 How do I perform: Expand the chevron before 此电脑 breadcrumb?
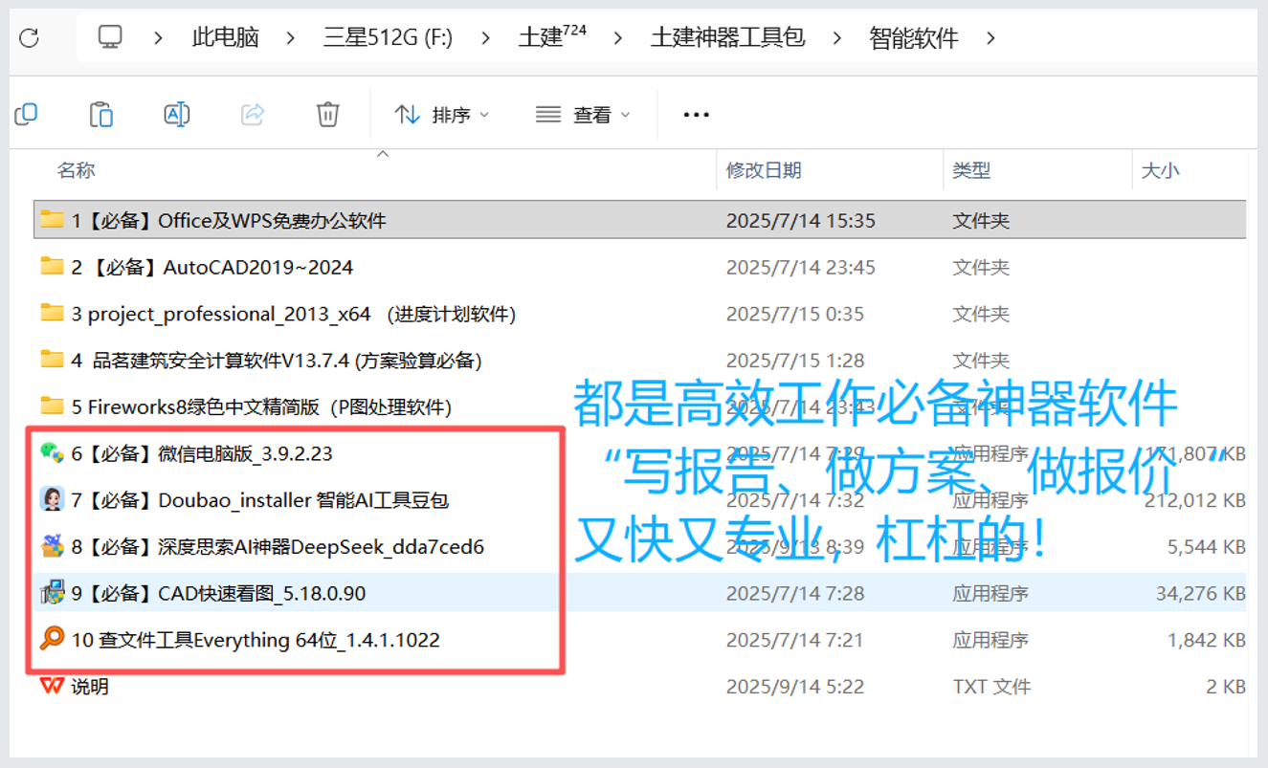(x=158, y=38)
